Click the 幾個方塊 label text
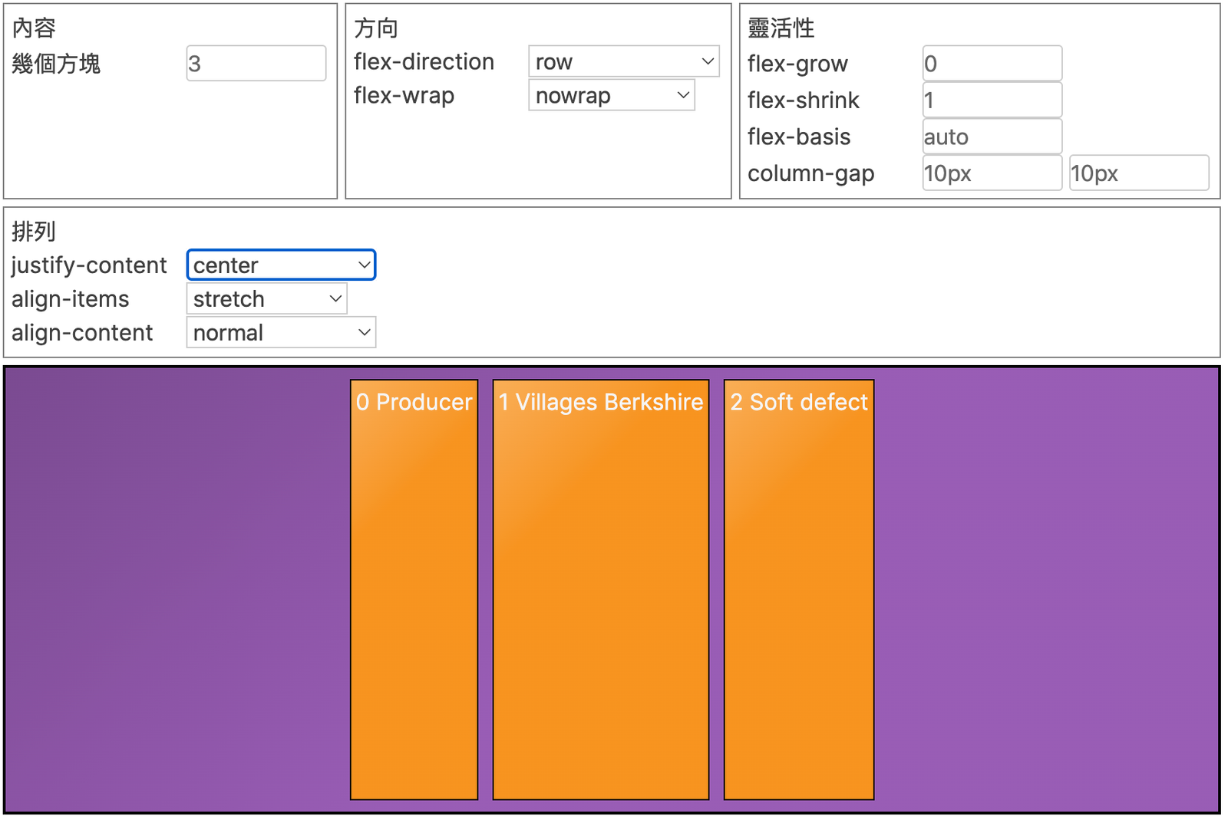 pos(56,64)
